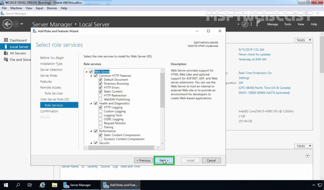Launch Internet Explorer from the taskbar
The height and width of the screenshot is (190, 324).
click(x=42, y=185)
